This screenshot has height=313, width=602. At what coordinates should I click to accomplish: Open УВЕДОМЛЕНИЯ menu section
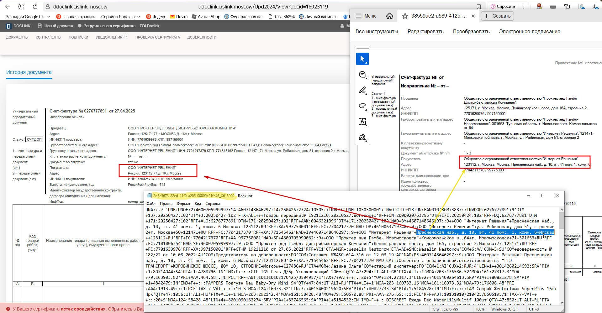109,37
